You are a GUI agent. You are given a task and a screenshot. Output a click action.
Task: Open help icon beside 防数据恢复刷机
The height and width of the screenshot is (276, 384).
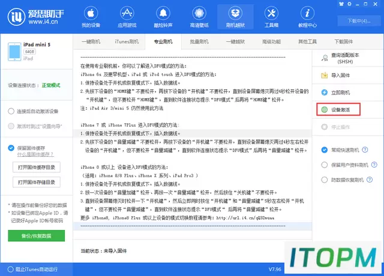click(x=370, y=180)
